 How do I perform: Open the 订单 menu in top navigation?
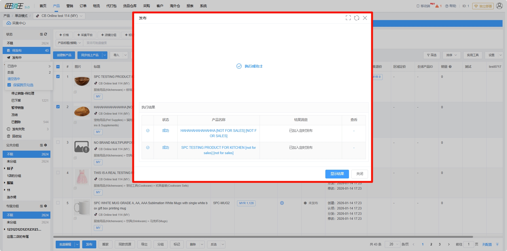83,6
